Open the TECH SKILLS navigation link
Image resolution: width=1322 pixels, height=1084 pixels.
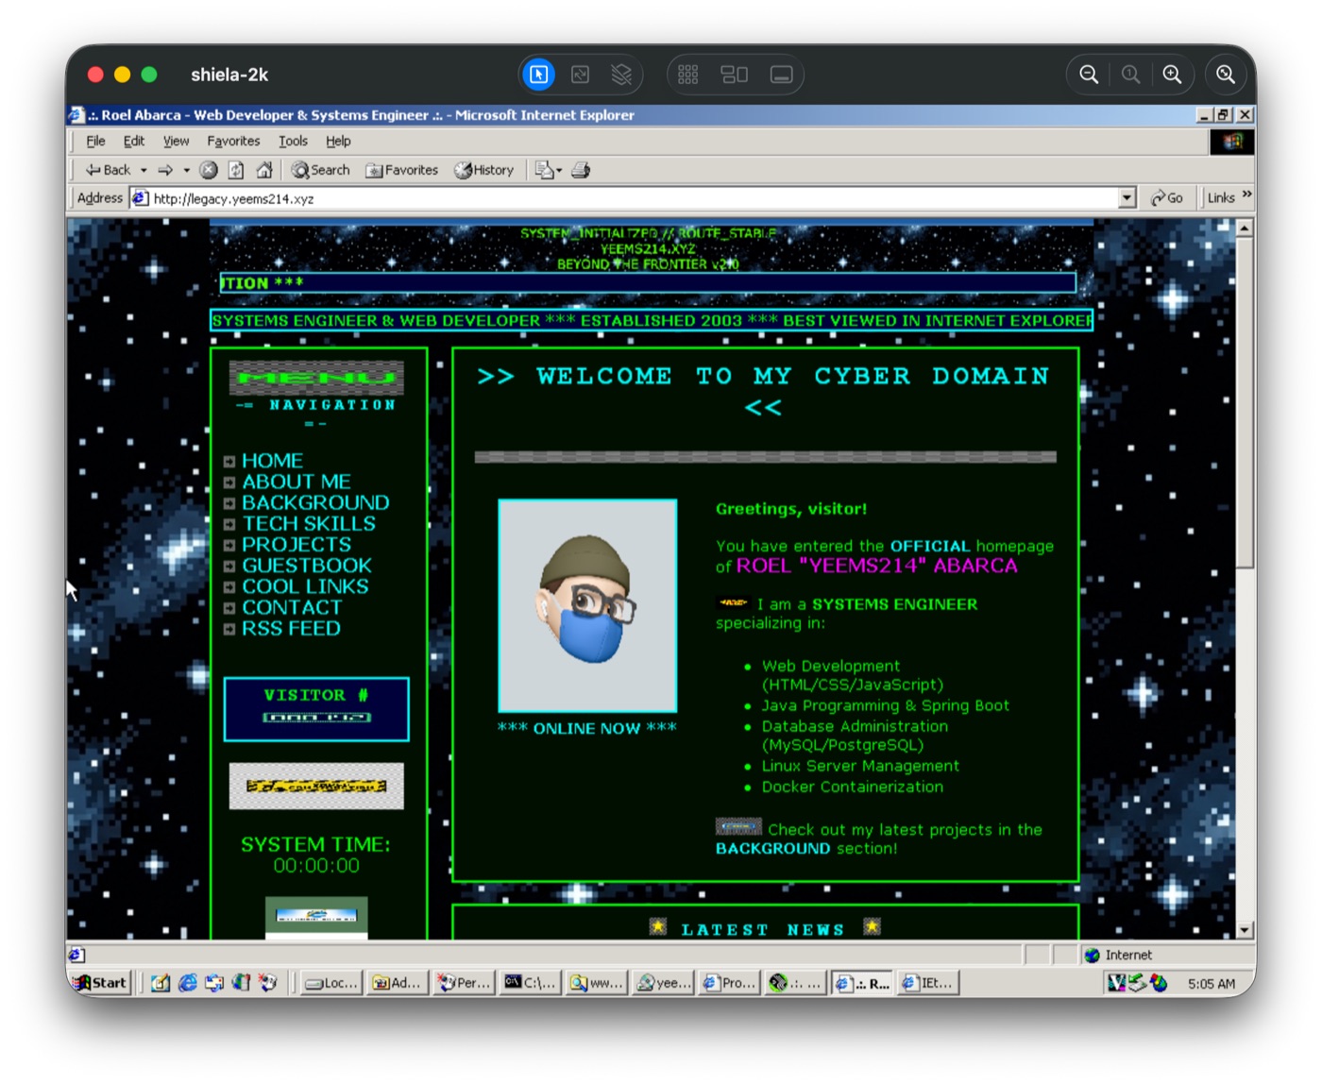pos(309,523)
